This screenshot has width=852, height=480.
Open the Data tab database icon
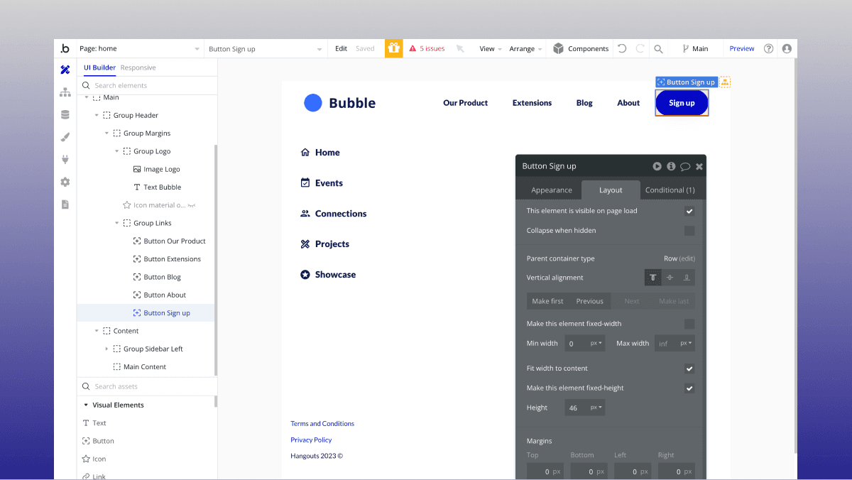coord(65,114)
